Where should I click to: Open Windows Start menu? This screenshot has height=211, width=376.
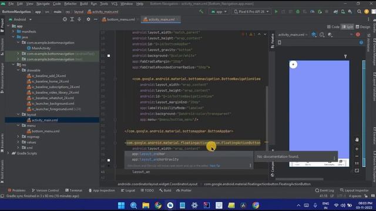[x=122, y=205]
